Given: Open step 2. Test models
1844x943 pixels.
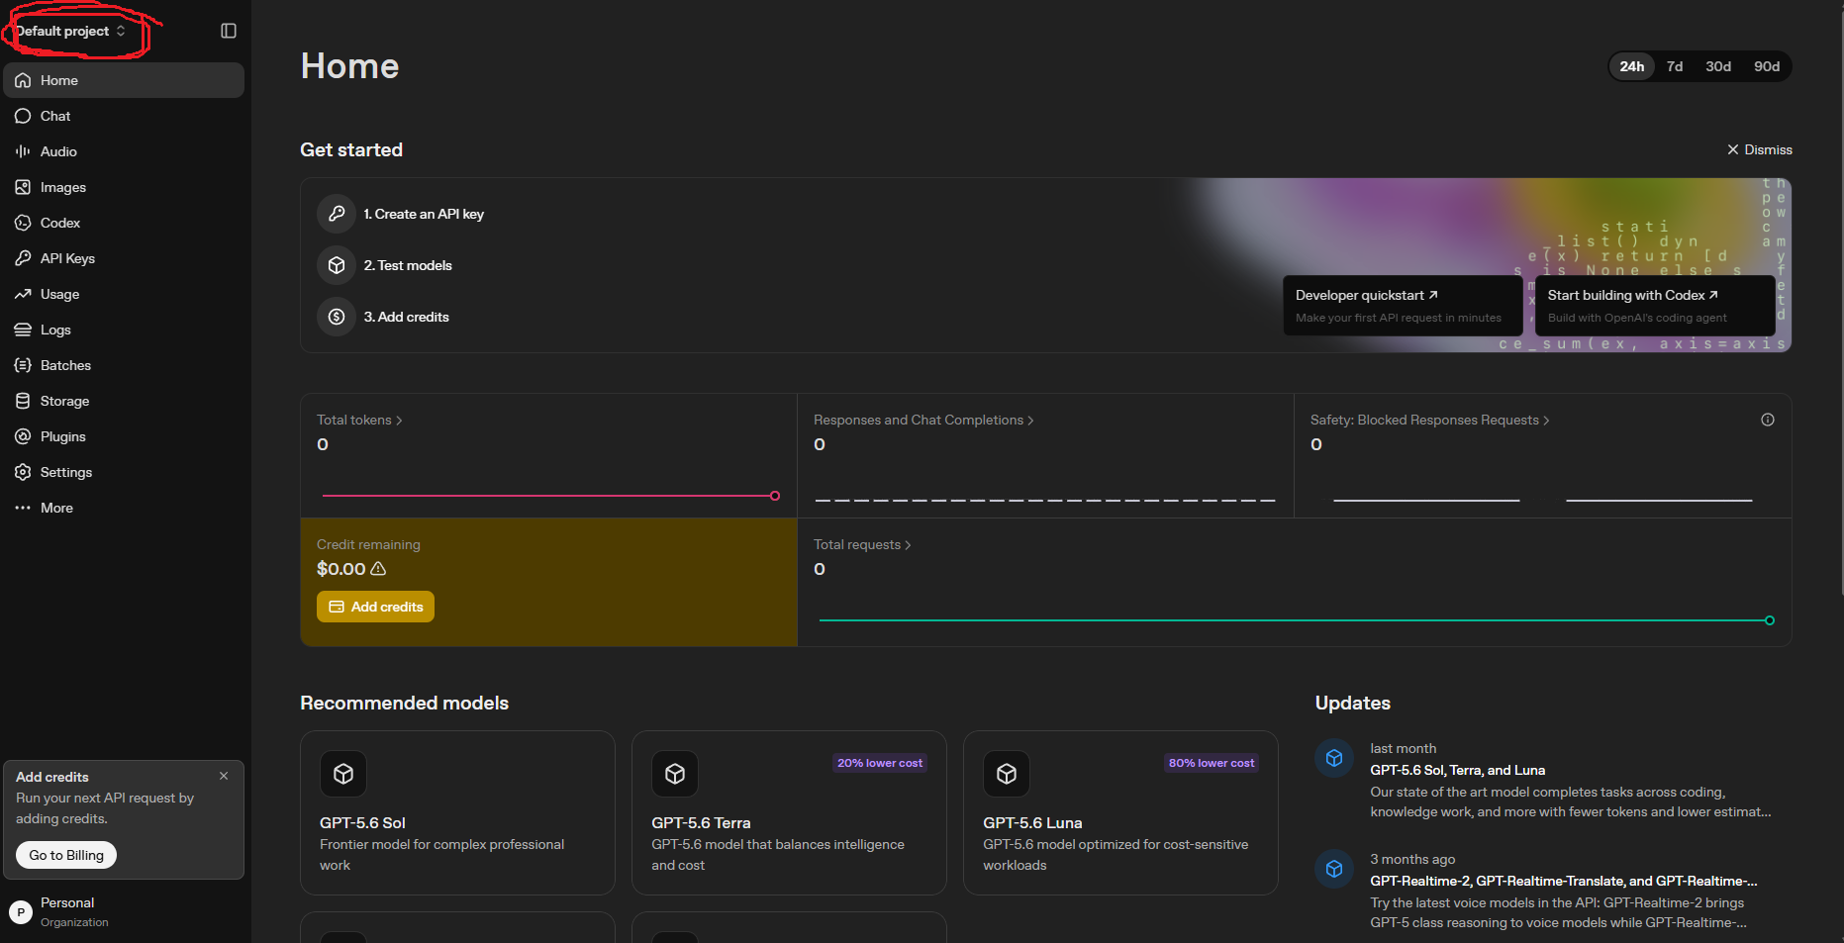Looking at the screenshot, I should (x=408, y=265).
